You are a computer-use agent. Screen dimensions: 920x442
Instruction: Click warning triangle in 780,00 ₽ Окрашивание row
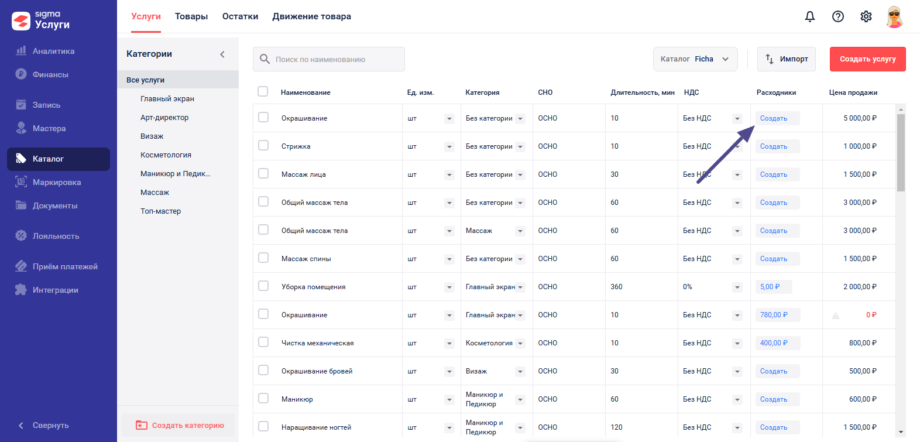(x=836, y=316)
